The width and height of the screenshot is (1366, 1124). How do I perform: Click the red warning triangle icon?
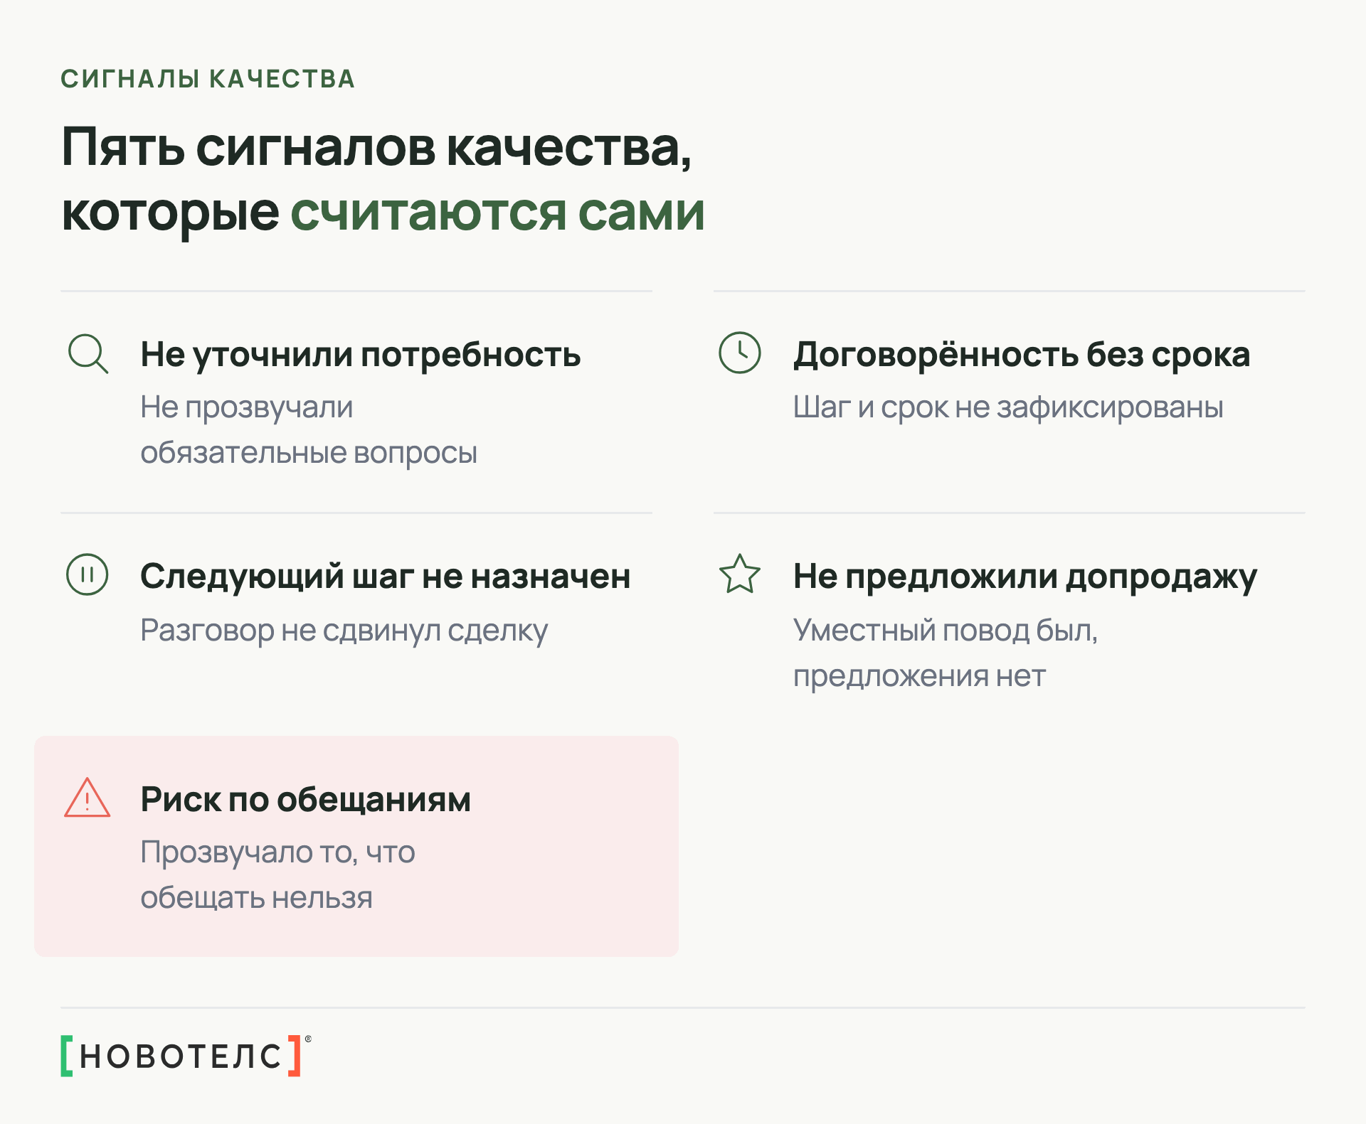point(88,798)
